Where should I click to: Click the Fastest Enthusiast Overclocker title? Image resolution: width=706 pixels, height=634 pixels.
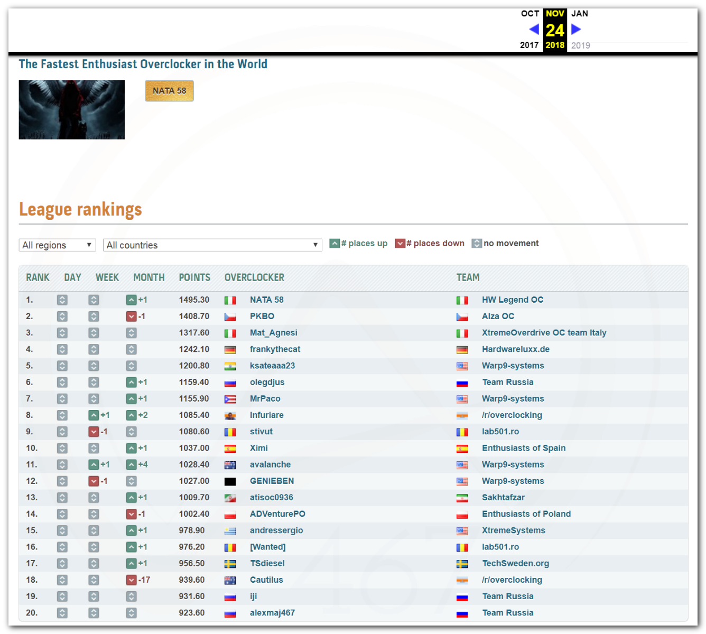(143, 64)
